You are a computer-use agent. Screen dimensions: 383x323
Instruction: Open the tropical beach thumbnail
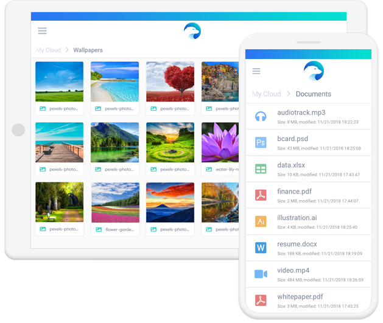pos(115,82)
